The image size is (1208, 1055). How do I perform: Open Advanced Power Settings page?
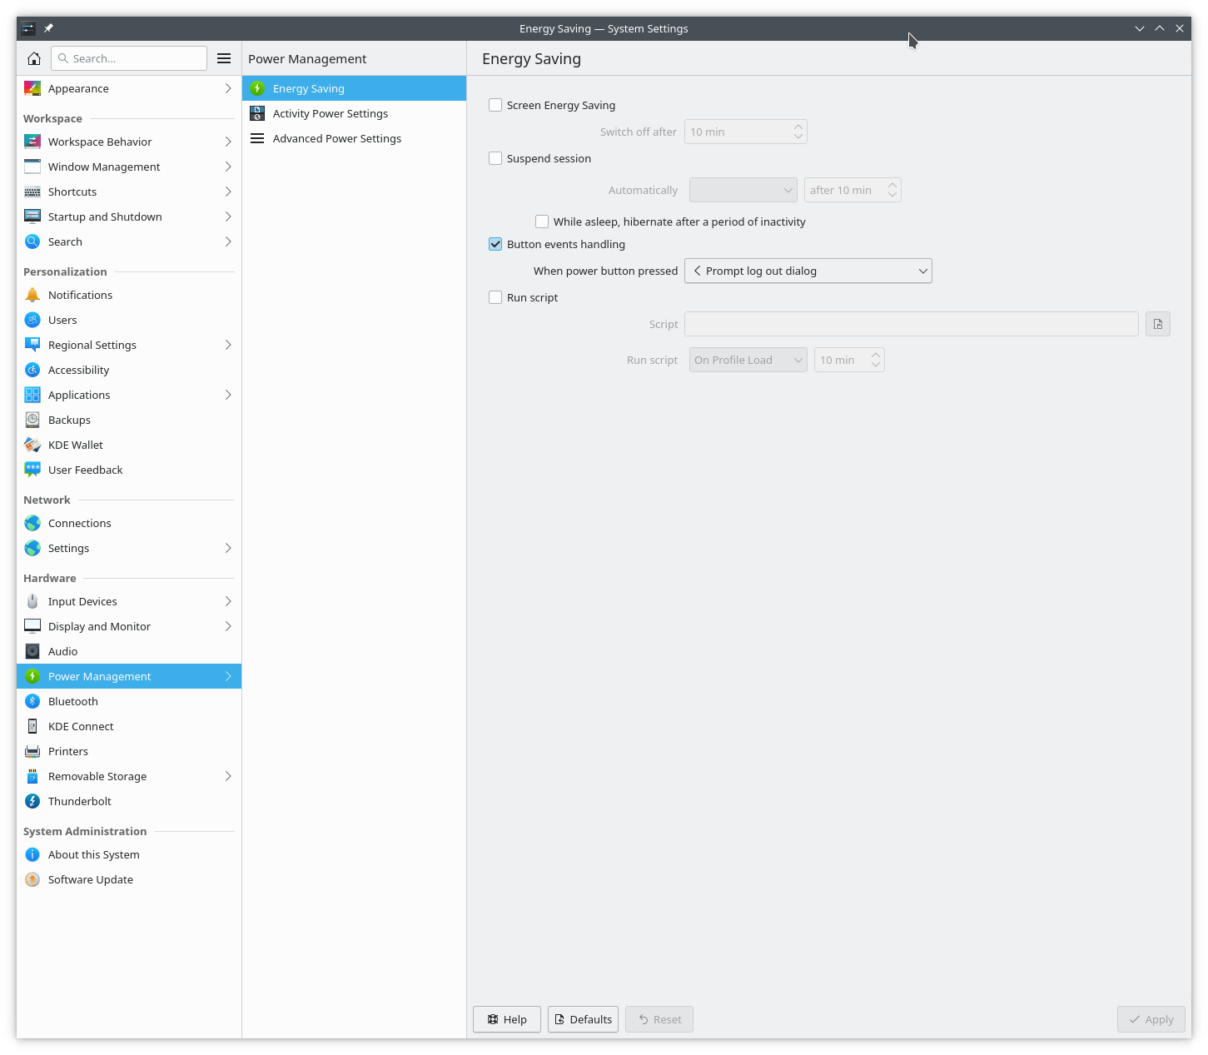336,138
